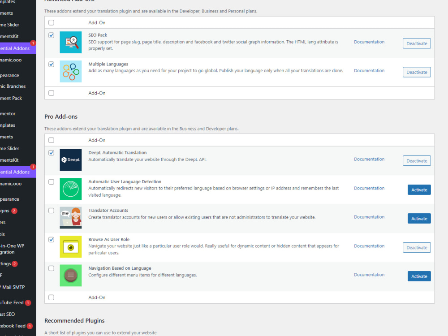Check the Translator Accounts checkbox
The height and width of the screenshot is (336, 448).
tap(51, 211)
